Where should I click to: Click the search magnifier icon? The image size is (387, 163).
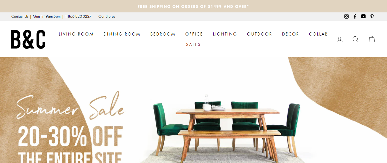[x=356, y=39]
